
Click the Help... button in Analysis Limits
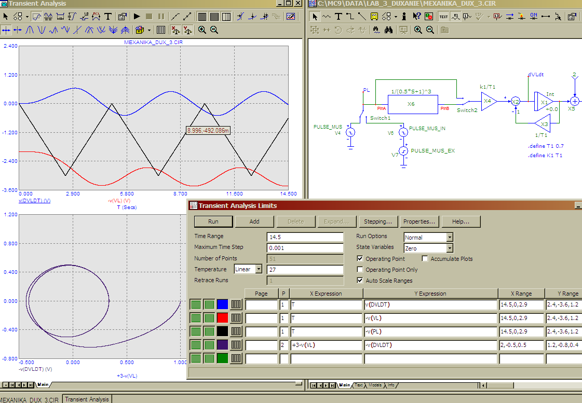[461, 221]
